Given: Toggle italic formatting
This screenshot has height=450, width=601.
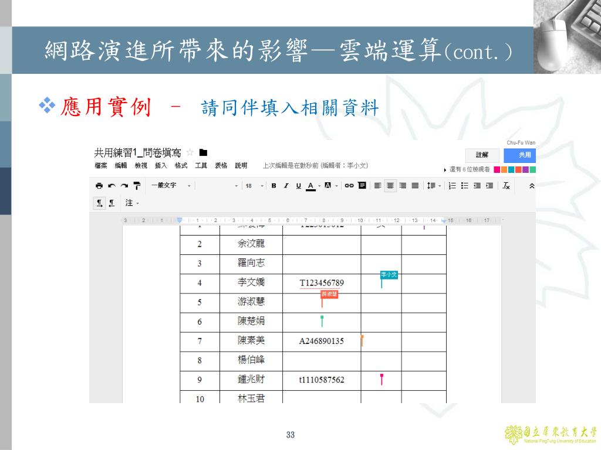Looking at the screenshot, I should [x=286, y=186].
